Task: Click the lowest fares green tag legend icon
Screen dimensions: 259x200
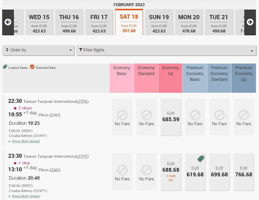Action: point(5,67)
